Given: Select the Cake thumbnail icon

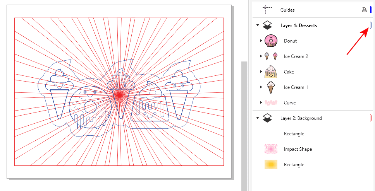Looking at the screenshot, I should (x=271, y=72).
